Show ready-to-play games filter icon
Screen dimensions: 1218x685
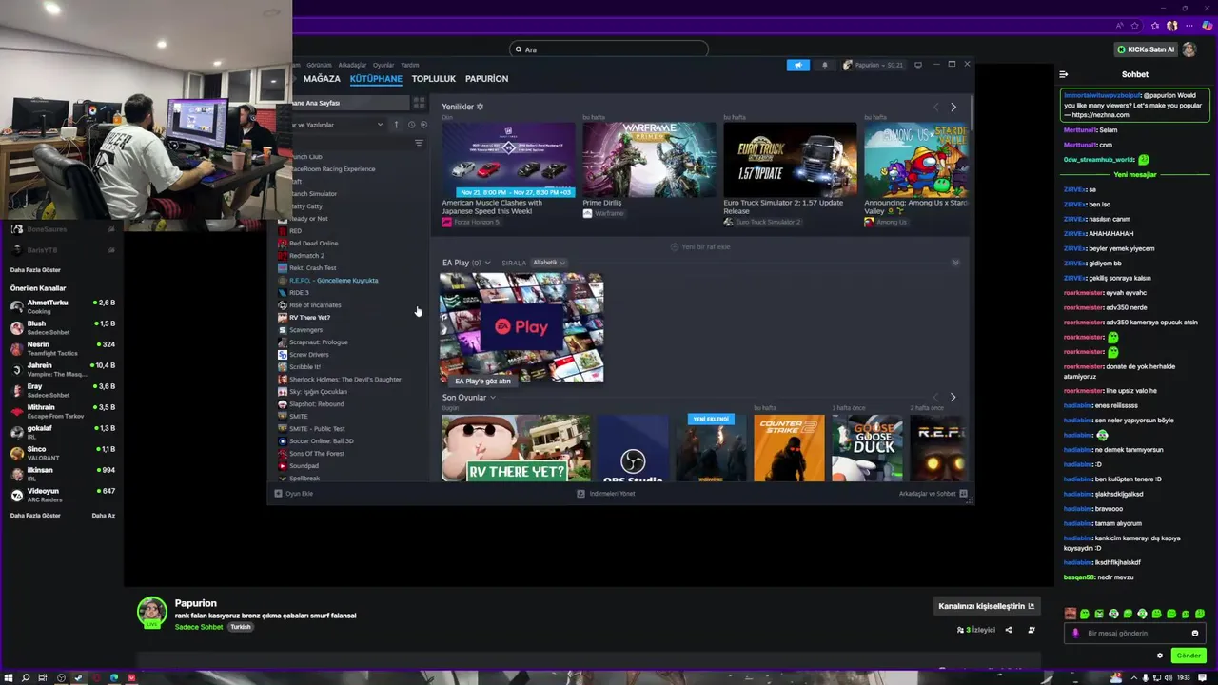(x=423, y=125)
